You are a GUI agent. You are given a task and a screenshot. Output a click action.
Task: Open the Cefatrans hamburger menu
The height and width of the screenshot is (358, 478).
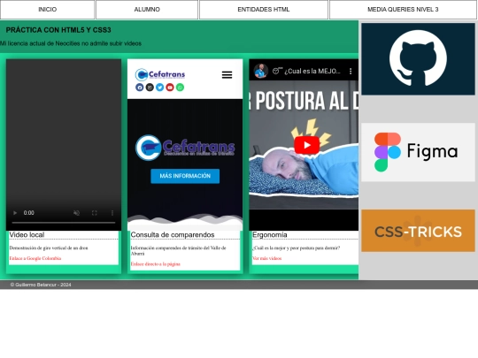[x=227, y=74]
